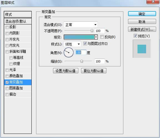Click 设置为默认值 button
160x138 pixels.
(66, 71)
